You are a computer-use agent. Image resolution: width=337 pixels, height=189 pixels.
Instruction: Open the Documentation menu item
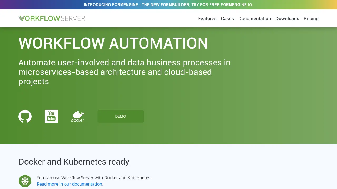pos(255,19)
